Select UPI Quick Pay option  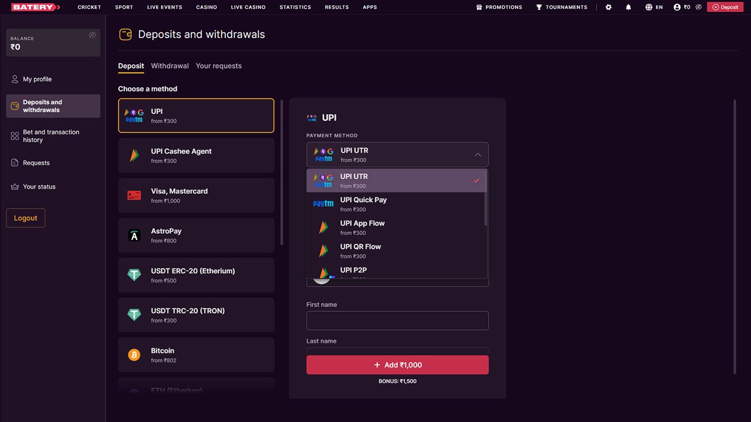(x=396, y=204)
